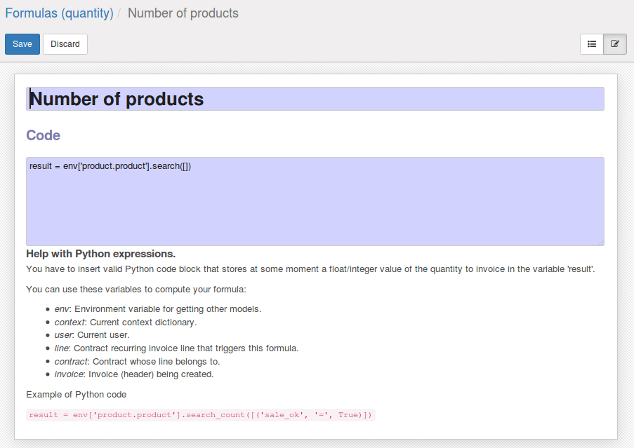
Task: Click the contract variable description entry
Action: click(x=137, y=362)
